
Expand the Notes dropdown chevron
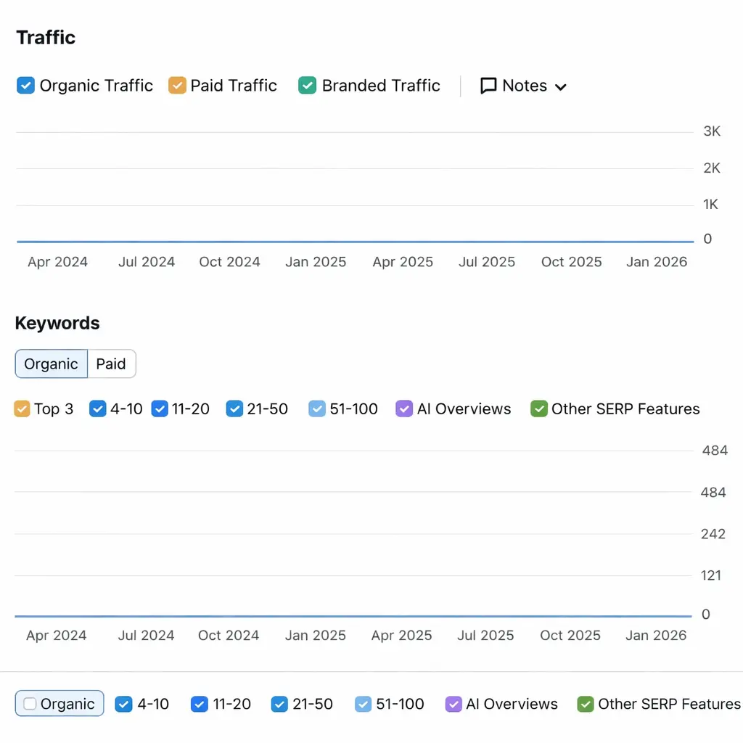click(x=560, y=87)
